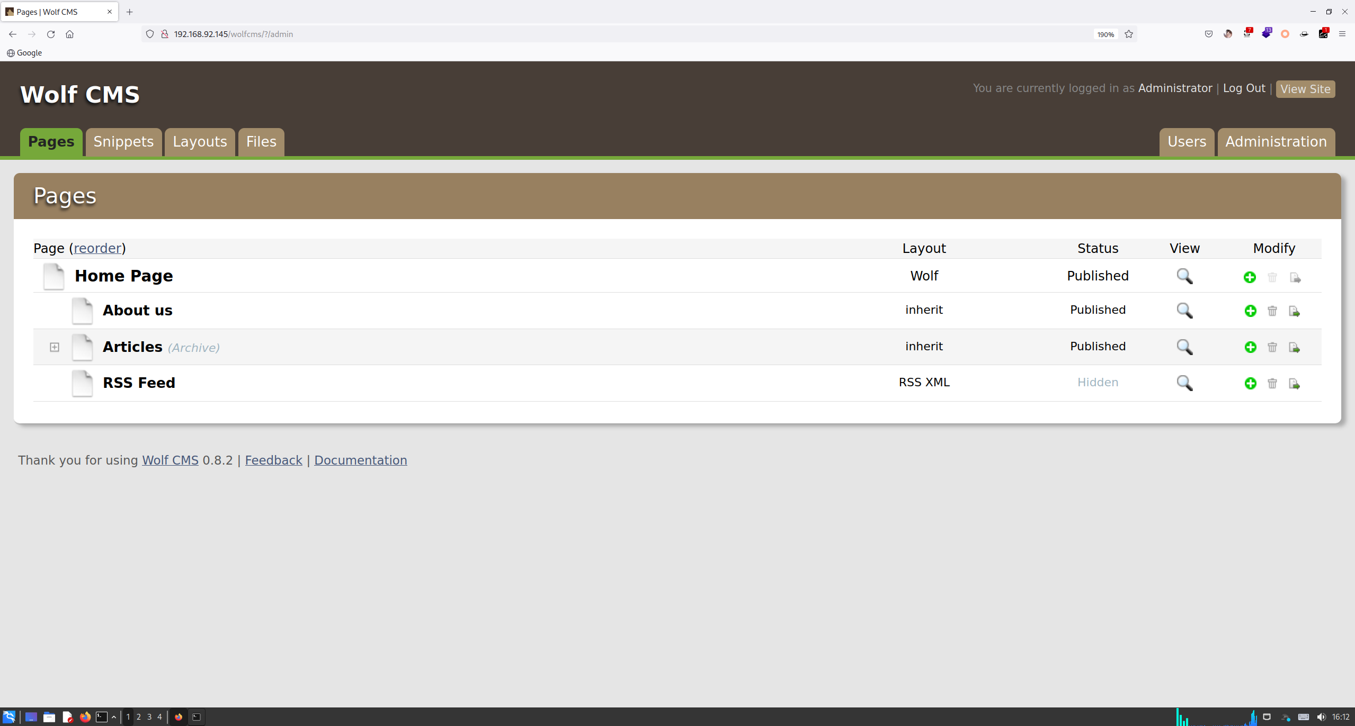Open a new browser tab
1355x726 pixels.
pyautogui.click(x=129, y=12)
